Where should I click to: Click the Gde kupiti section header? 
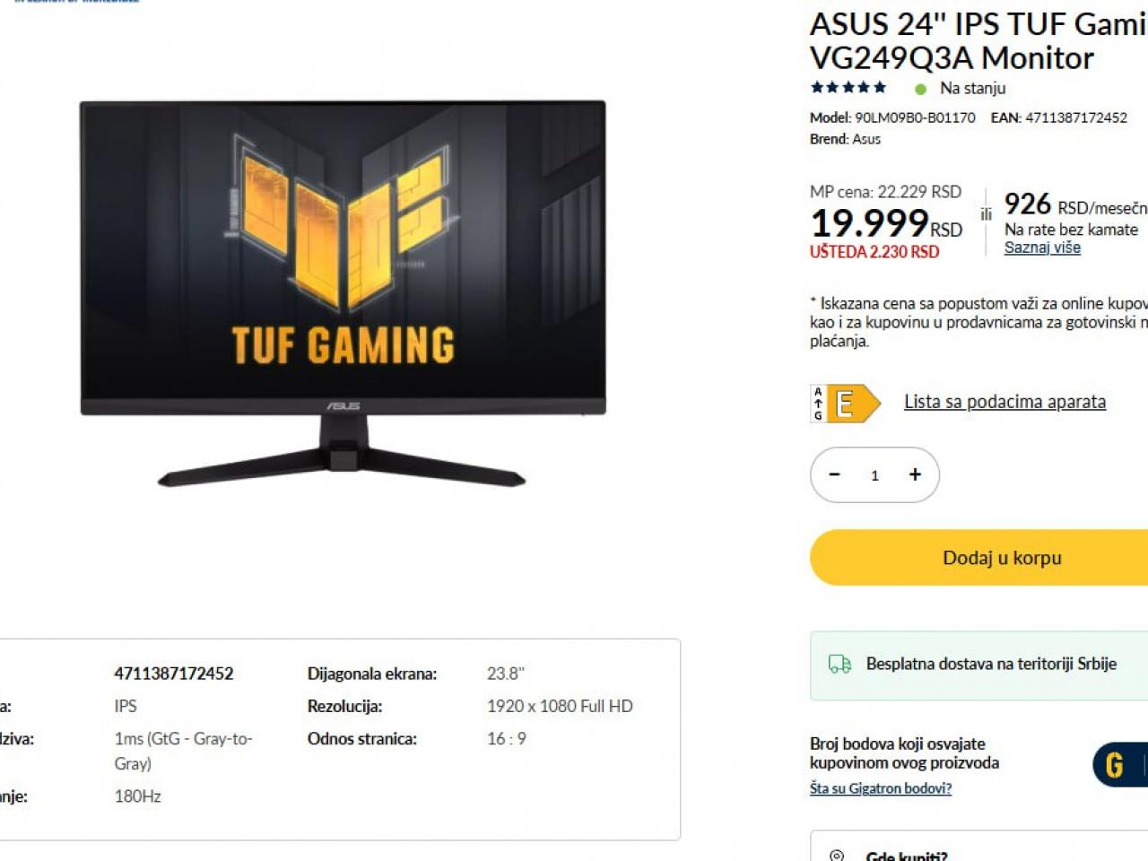coord(907,857)
